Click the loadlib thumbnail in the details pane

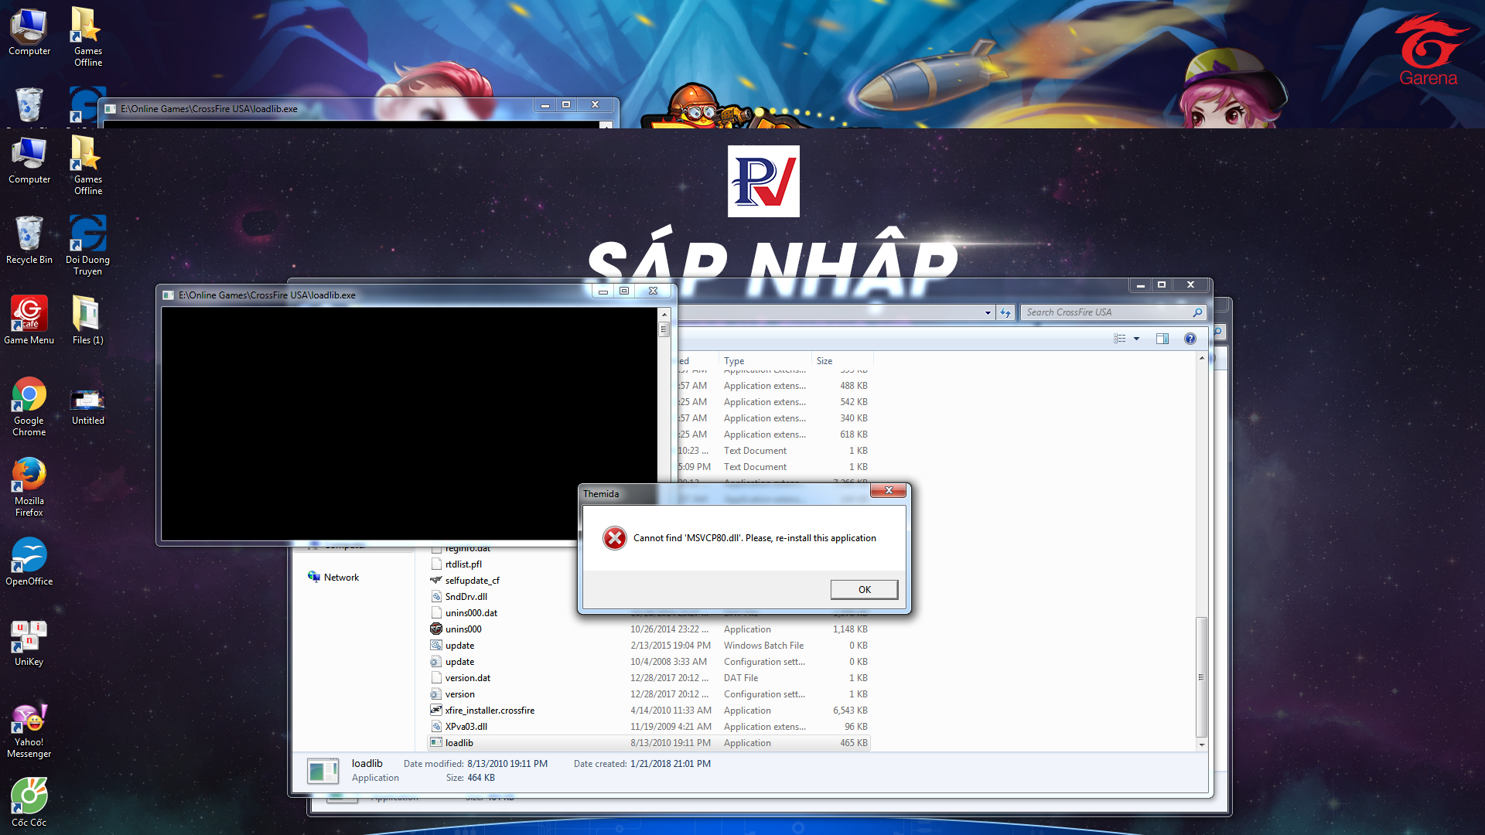pyautogui.click(x=323, y=771)
